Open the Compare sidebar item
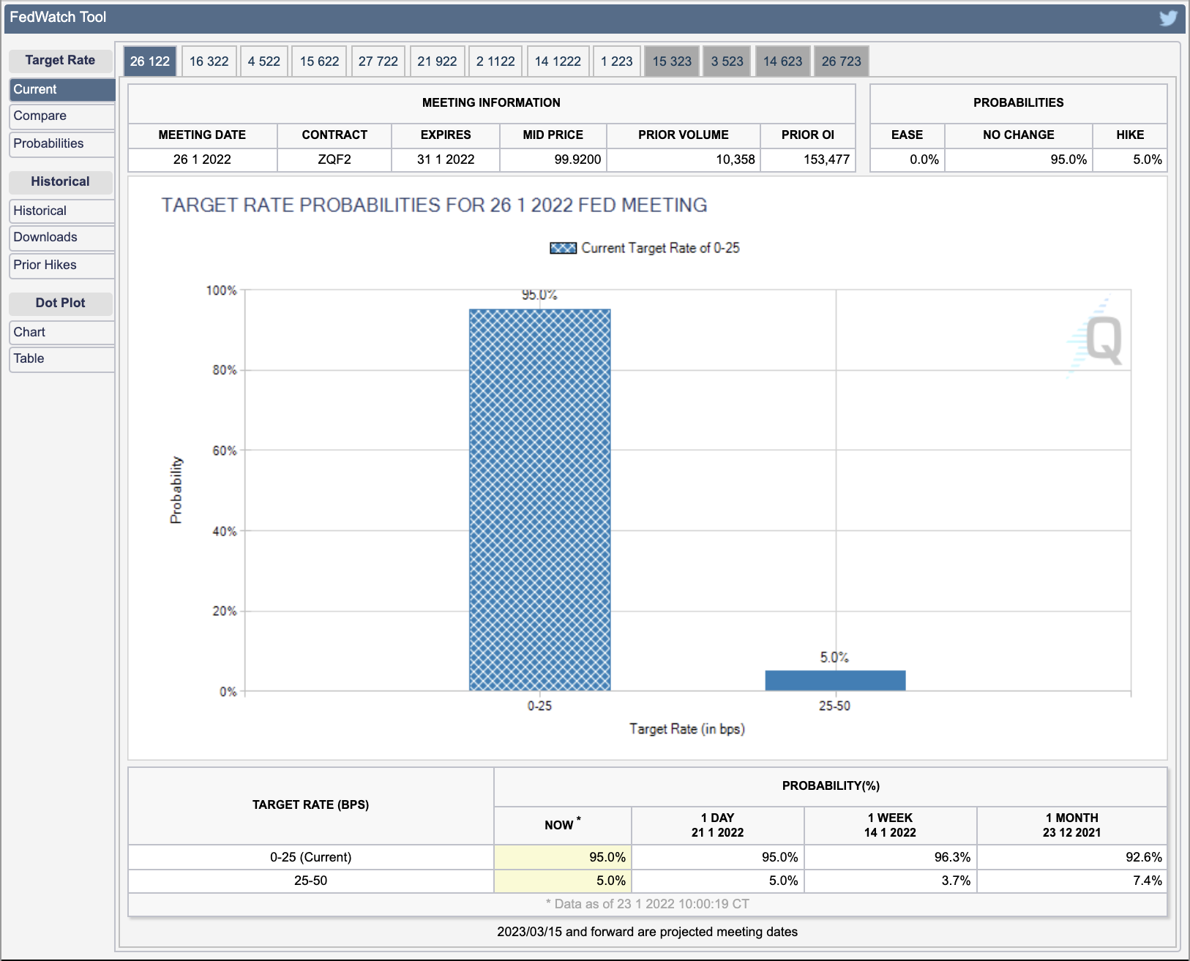Image resolution: width=1190 pixels, height=961 pixels. [62, 116]
